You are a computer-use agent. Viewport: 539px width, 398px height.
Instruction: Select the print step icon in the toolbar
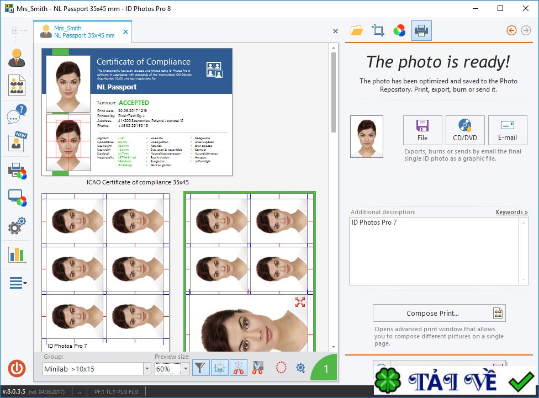[421, 31]
